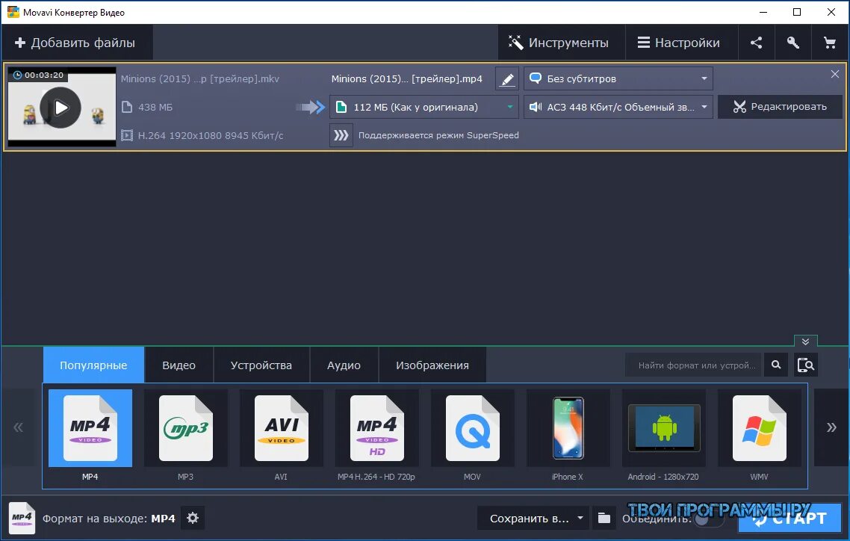Image resolution: width=850 pixels, height=541 pixels.
Task: Click the format search input field
Action: [695, 365]
